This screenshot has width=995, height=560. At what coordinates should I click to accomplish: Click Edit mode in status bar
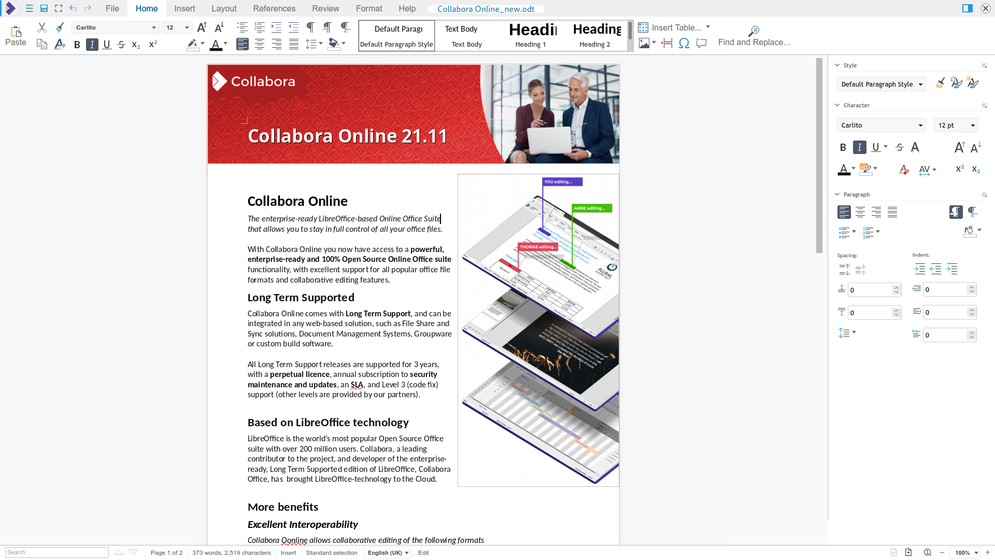(x=423, y=553)
